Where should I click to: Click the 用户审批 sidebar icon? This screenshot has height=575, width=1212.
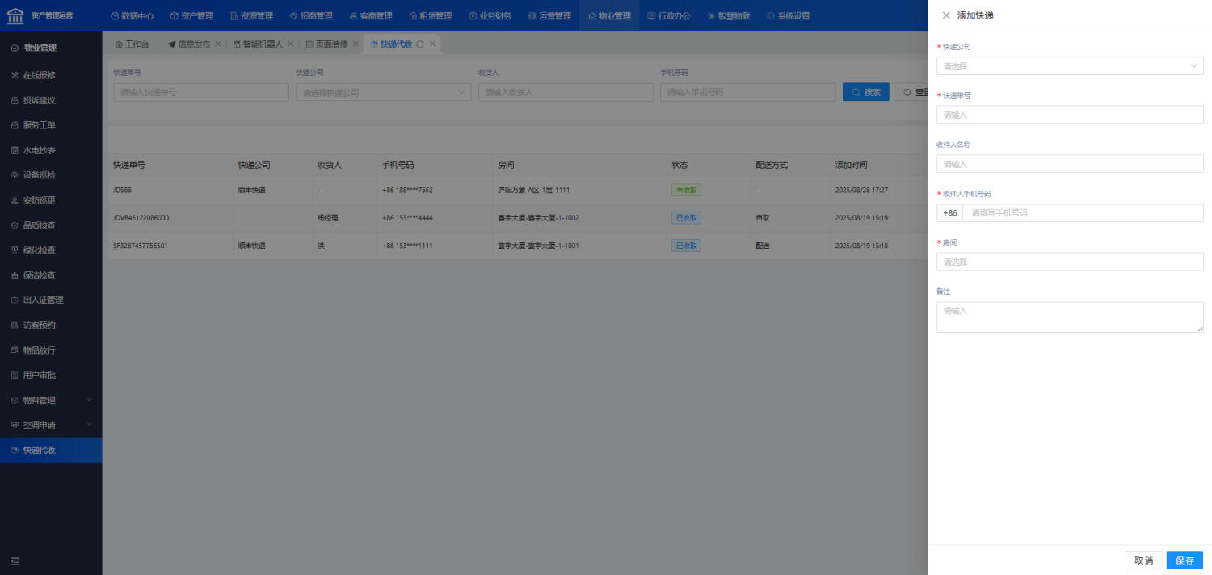point(15,376)
